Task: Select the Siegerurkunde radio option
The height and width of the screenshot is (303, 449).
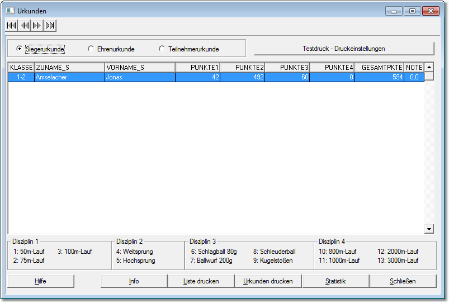Action: coord(20,49)
